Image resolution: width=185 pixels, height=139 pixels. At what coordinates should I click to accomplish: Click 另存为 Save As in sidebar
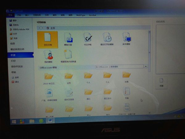click(x=14, y=25)
